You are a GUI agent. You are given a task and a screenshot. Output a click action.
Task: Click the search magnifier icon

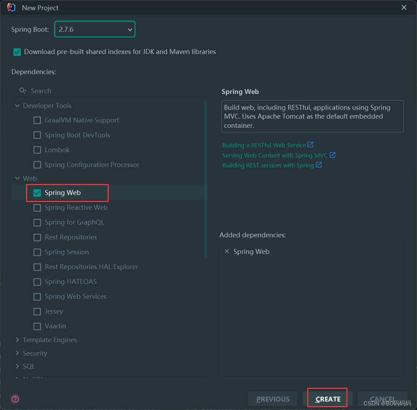pos(23,91)
